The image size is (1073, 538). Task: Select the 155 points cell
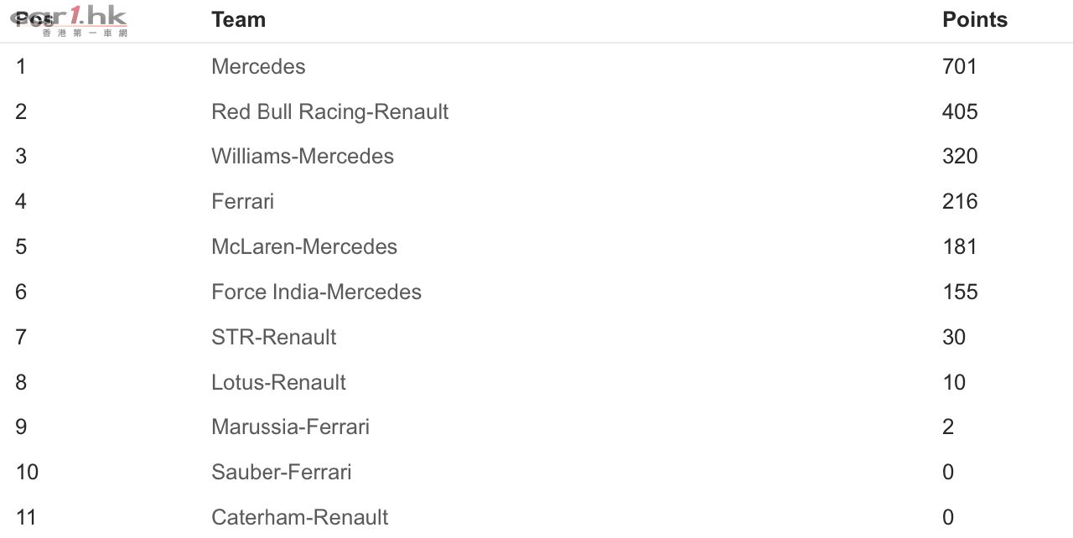960,292
